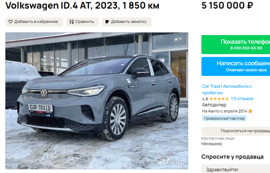
Task: Click the 5 150 000 ₽ price
Action: click(227, 5)
